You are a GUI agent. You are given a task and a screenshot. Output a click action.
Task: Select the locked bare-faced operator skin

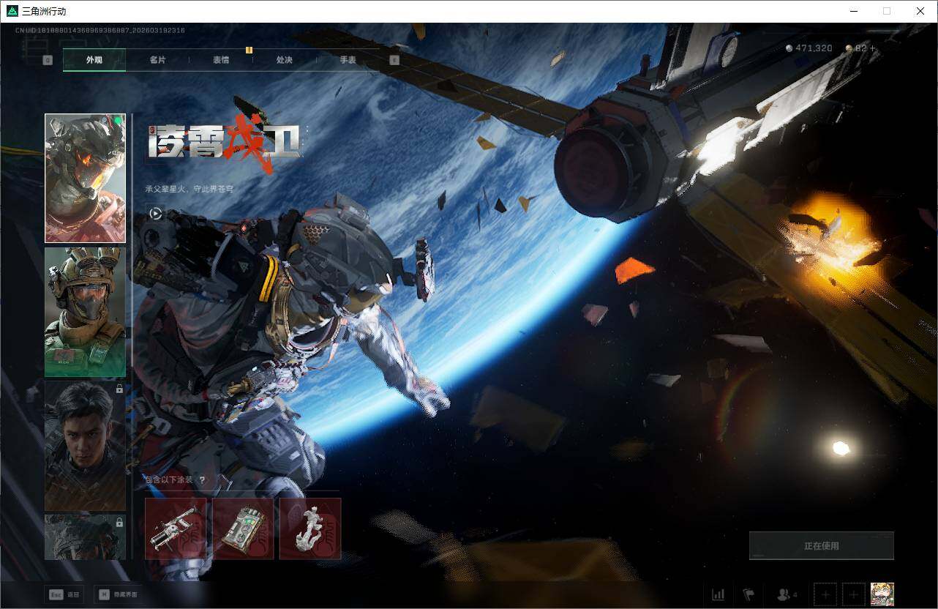(x=85, y=445)
